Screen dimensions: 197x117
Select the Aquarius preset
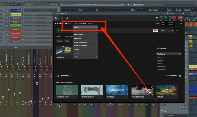point(160,57)
